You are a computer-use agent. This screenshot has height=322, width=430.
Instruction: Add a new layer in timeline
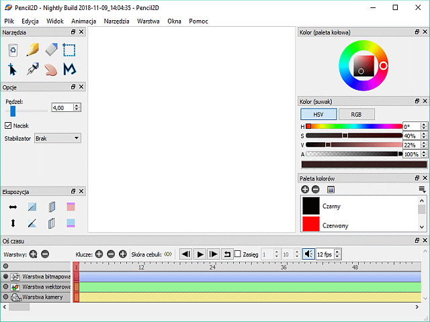[x=33, y=254]
